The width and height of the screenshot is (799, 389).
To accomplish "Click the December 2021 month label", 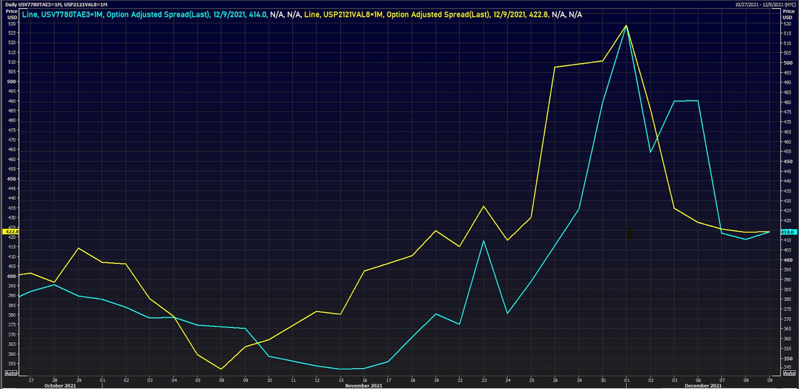I will pos(703,386).
